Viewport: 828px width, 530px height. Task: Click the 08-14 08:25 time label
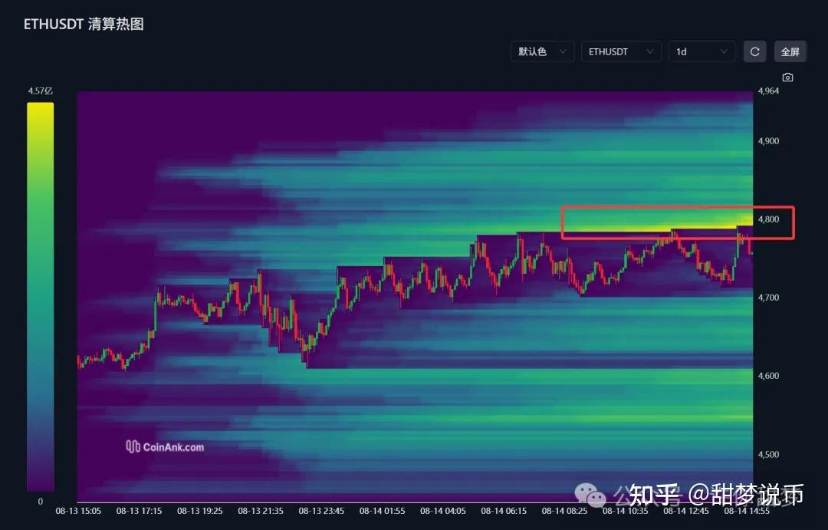pos(564,511)
